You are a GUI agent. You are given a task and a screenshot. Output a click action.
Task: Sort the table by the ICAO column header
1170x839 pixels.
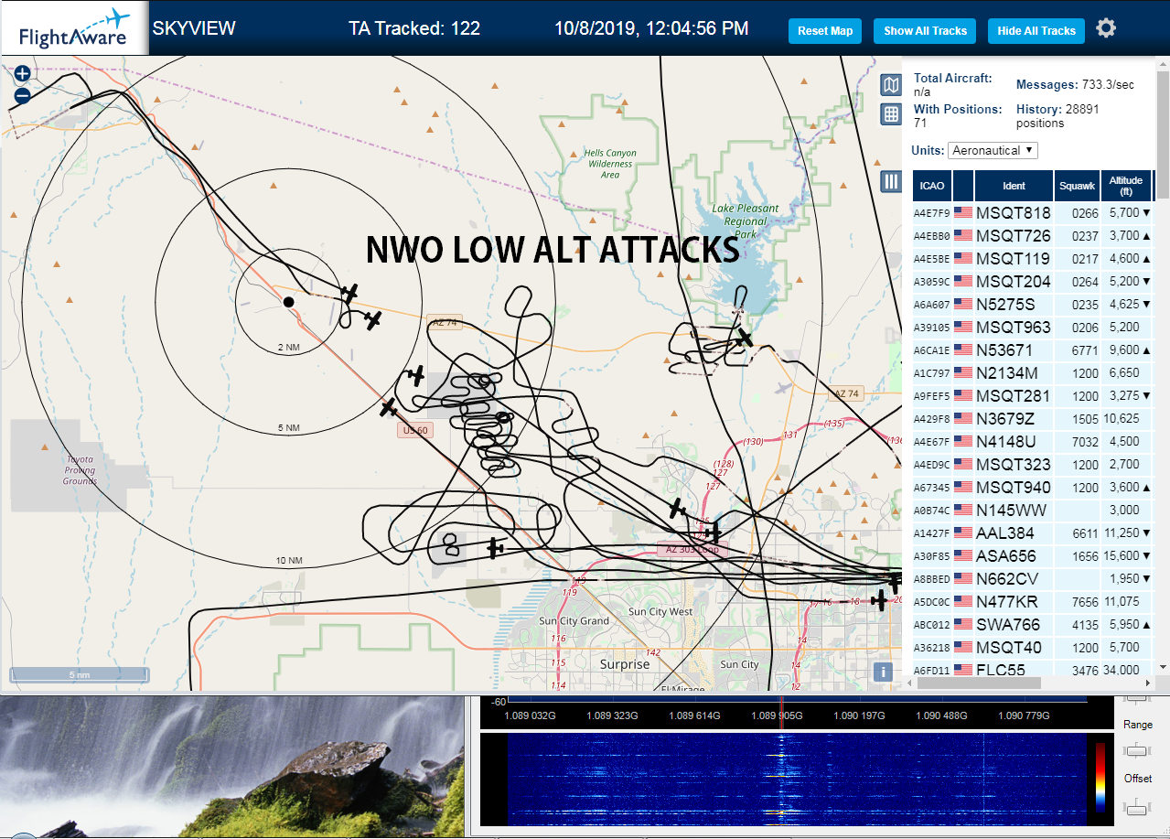point(932,186)
